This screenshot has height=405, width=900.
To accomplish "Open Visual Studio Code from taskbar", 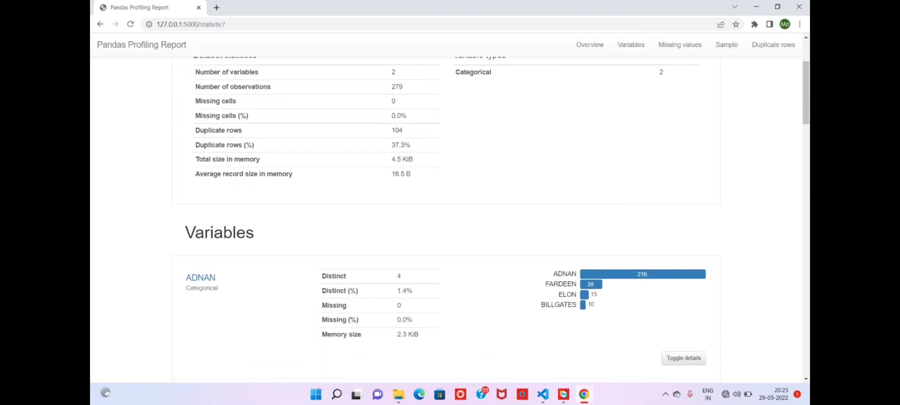I will [543, 394].
